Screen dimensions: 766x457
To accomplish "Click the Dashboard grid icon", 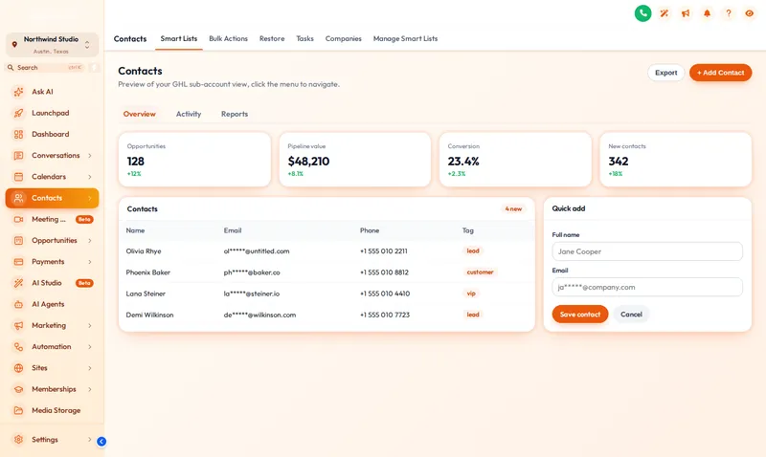I will (x=18, y=134).
